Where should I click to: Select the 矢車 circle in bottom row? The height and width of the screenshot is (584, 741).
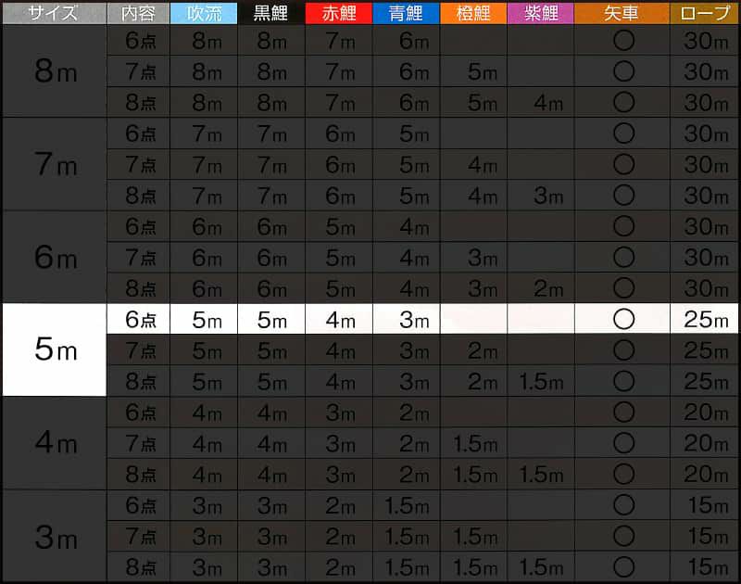point(623,567)
